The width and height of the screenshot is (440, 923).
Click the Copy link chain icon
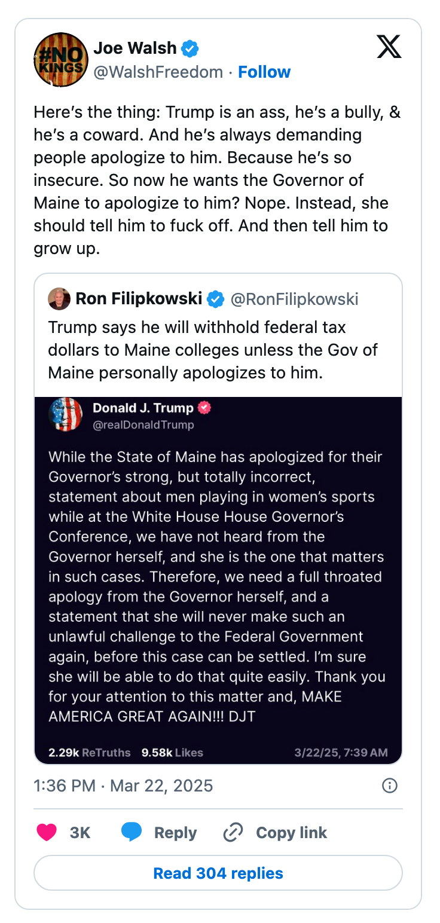[x=233, y=832]
